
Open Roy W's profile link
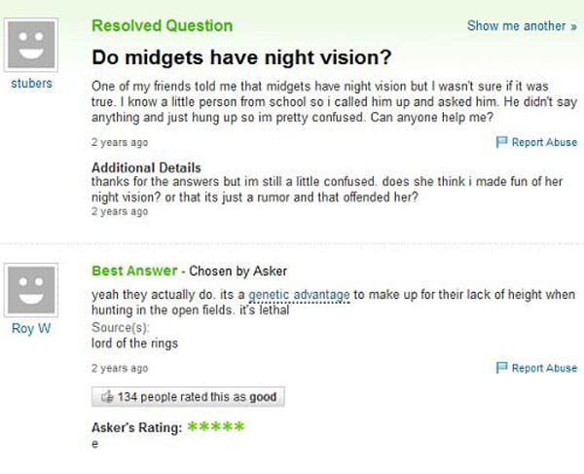(x=32, y=329)
